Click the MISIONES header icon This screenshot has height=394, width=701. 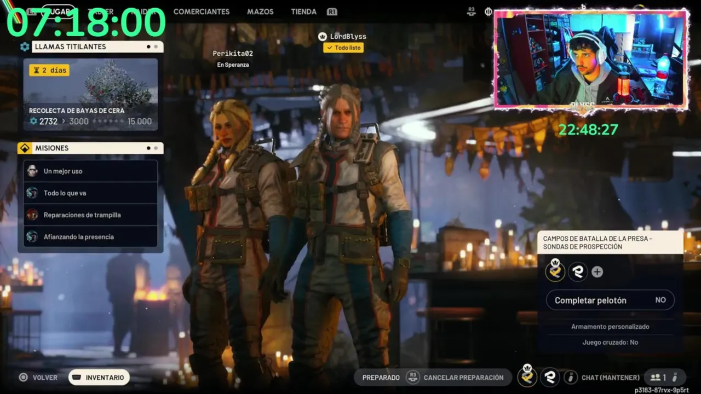pyautogui.click(x=25, y=148)
